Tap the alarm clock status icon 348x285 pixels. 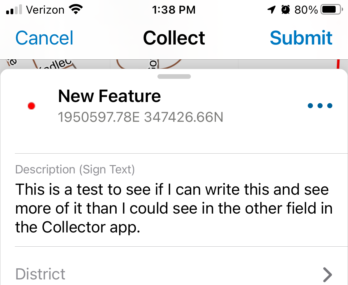pyautogui.click(x=285, y=10)
